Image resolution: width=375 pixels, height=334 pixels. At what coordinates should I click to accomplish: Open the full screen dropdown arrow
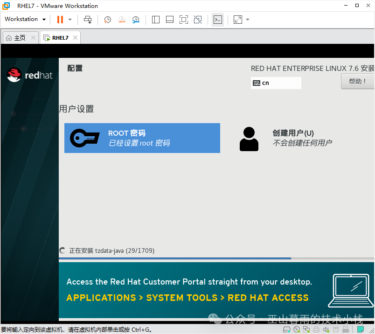pyautogui.click(x=247, y=19)
